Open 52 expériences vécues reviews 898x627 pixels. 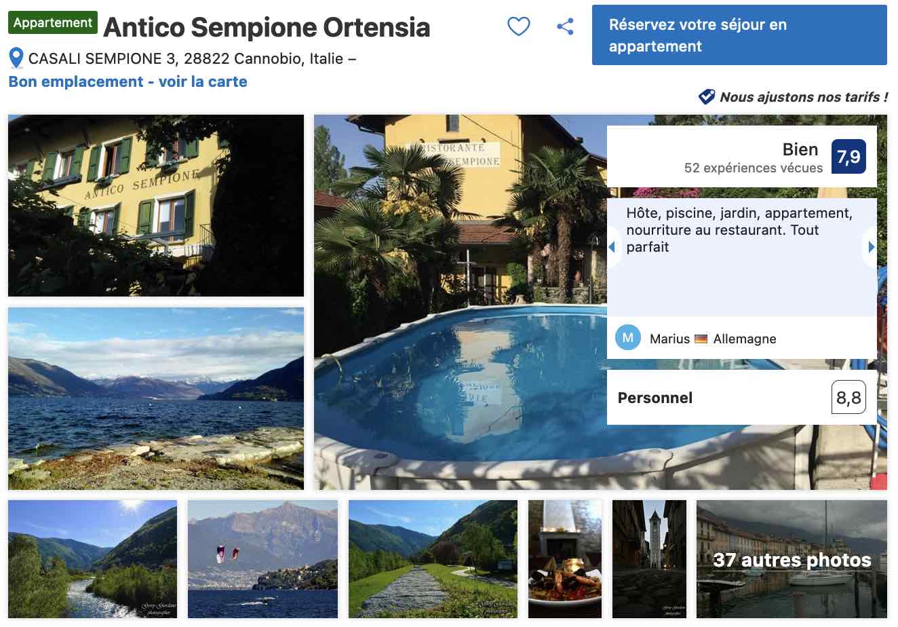pyautogui.click(x=753, y=168)
